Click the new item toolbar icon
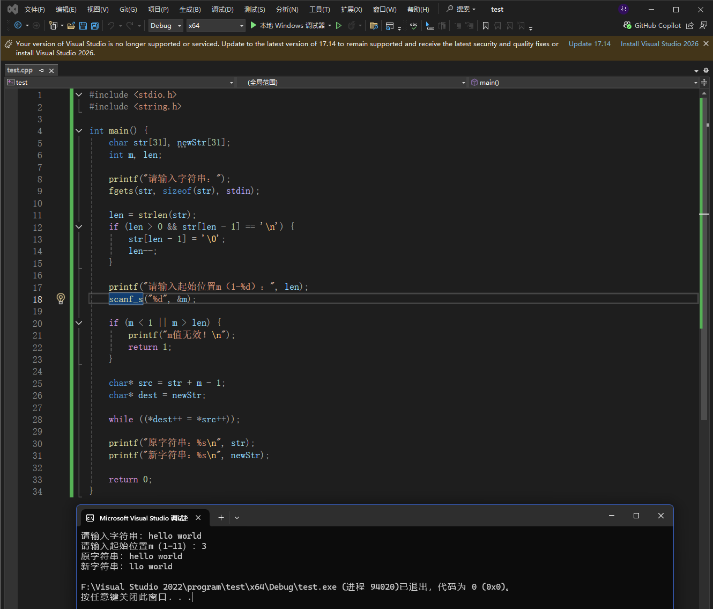713x609 pixels. 53,25
